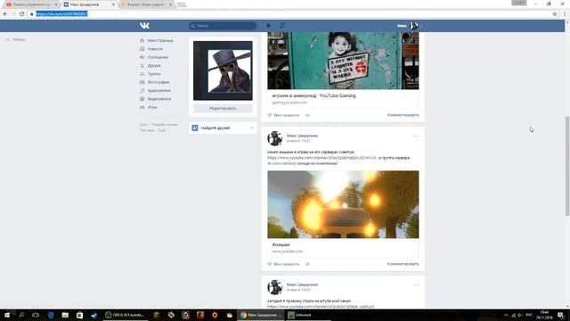Open Игры in the sidebar
This screenshot has width=570, height=321.
click(152, 107)
